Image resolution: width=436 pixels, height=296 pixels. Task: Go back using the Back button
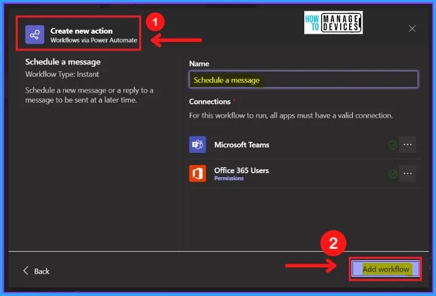(x=36, y=271)
